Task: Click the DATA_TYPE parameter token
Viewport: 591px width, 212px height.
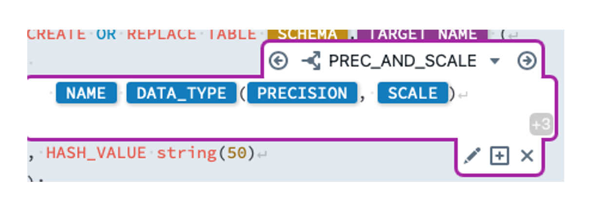Action: [x=181, y=93]
